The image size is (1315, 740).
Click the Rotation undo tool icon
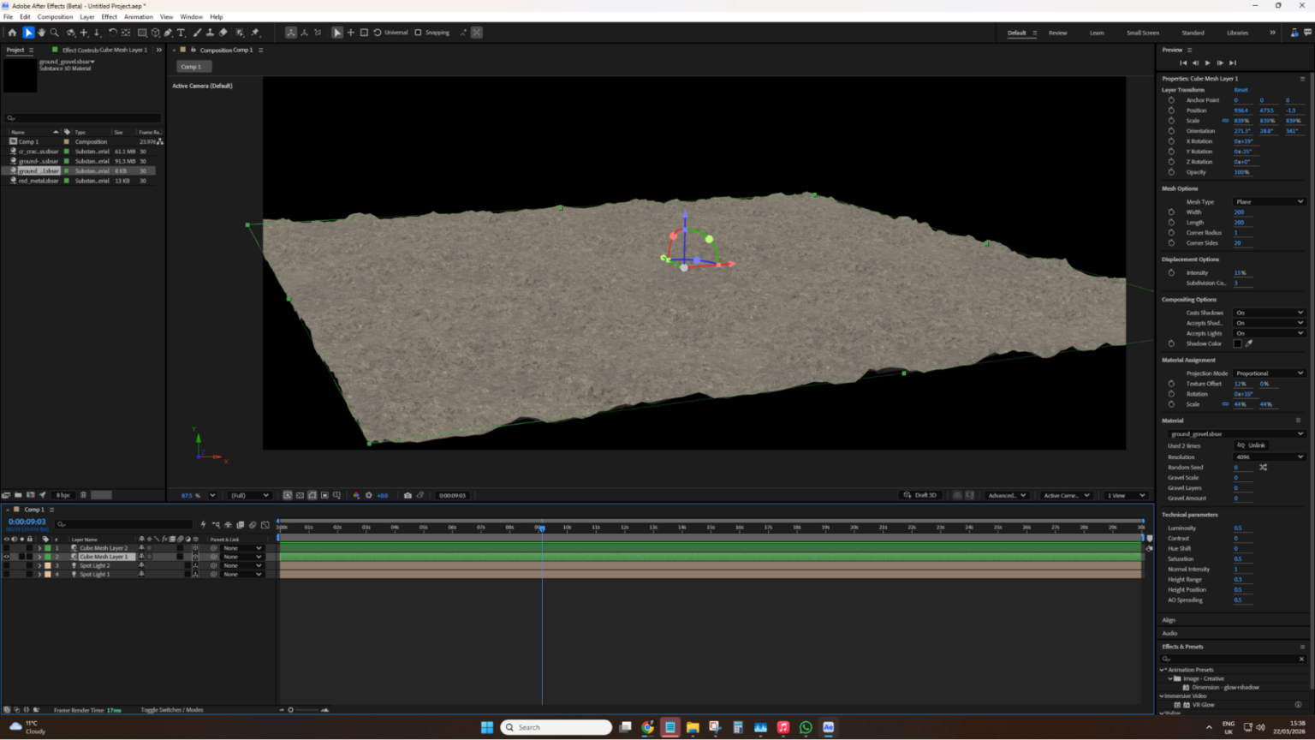[x=112, y=33]
